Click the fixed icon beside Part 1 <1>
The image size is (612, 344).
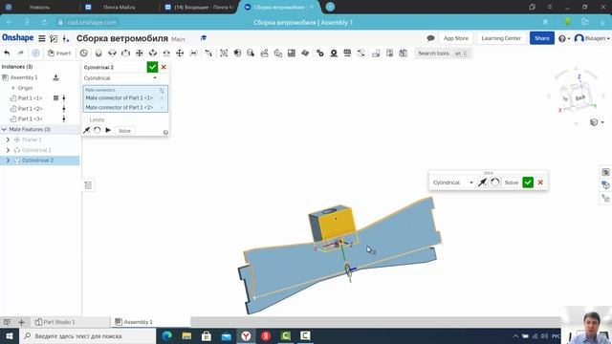(x=55, y=98)
